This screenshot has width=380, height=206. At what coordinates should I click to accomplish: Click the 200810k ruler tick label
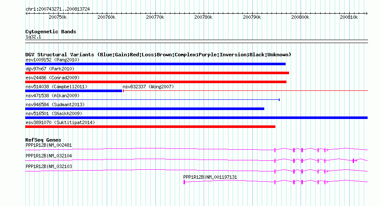pos(349,17)
